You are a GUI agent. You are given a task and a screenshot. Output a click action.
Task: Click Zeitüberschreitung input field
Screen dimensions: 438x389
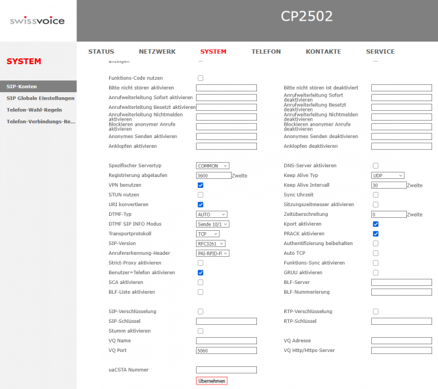(389, 215)
